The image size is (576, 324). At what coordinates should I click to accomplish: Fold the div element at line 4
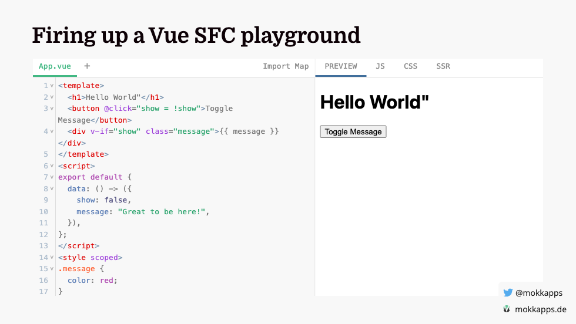52,131
